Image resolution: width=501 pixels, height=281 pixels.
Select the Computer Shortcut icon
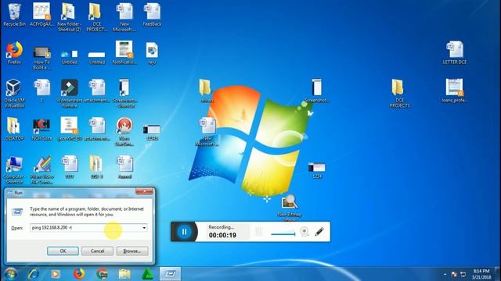point(14,170)
